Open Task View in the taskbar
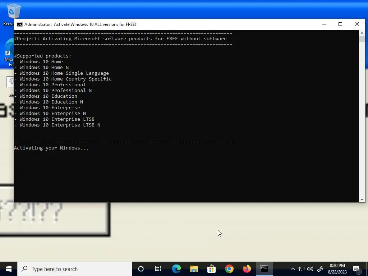Screen dimensions: 368x276 click(x=158, y=269)
